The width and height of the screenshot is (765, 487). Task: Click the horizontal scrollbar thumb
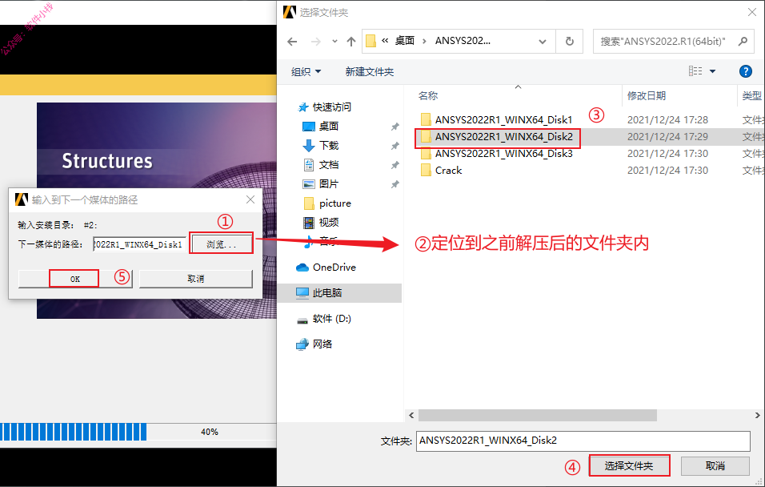click(x=537, y=415)
